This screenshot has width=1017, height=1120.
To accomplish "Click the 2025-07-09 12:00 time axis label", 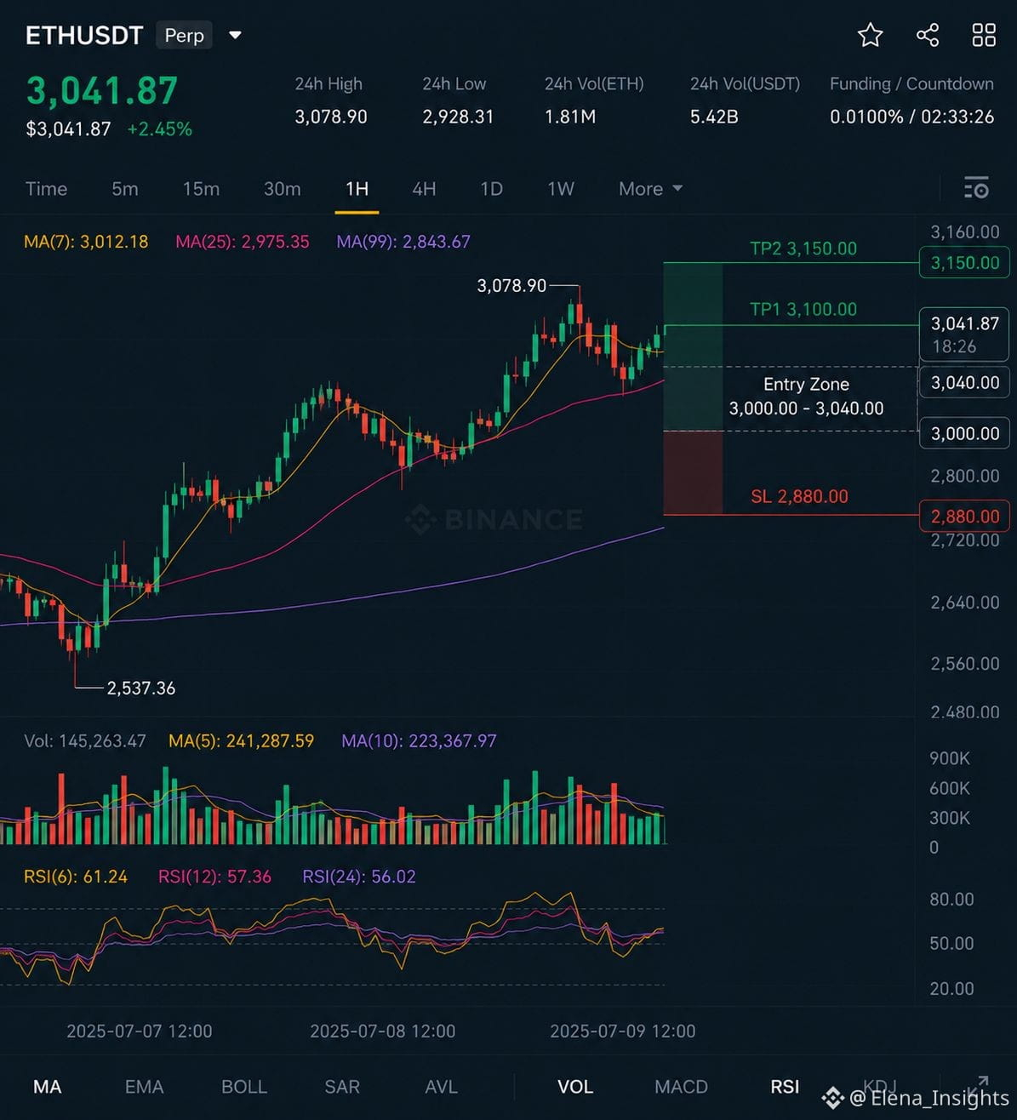I will click(x=623, y=1031).
